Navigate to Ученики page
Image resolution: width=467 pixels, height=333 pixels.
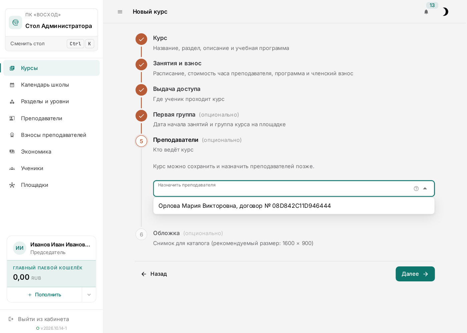pos(52,168)
